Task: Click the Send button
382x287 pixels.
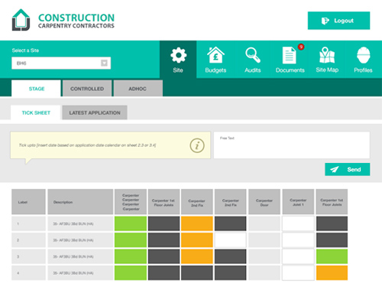Action: tap(348, 169)
